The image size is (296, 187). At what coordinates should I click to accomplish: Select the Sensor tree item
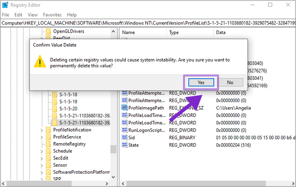point(60,165)
